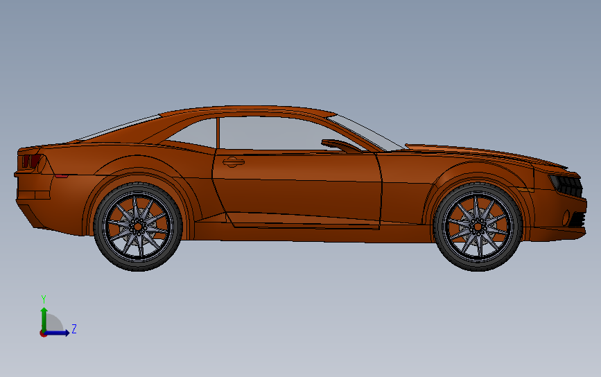Select the door handle on the car door
This screenshot has height=377, width=601.
[233, 162]
